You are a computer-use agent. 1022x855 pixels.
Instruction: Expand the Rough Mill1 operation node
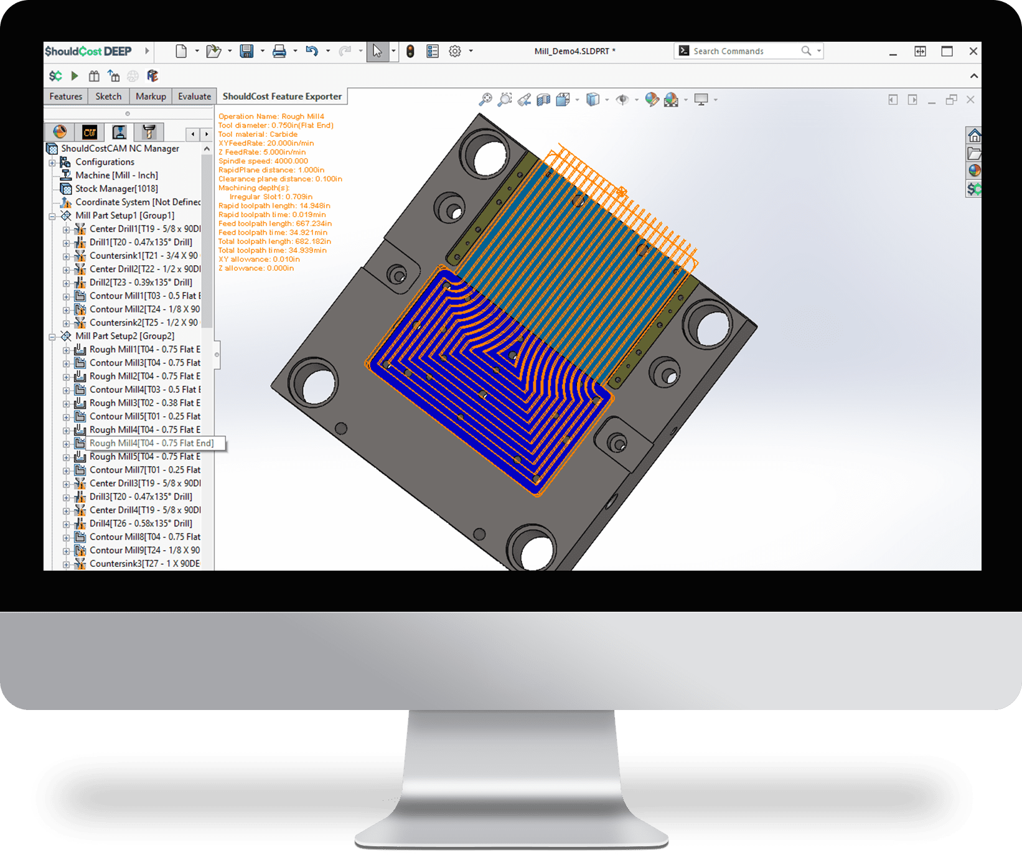click(66, 350)
